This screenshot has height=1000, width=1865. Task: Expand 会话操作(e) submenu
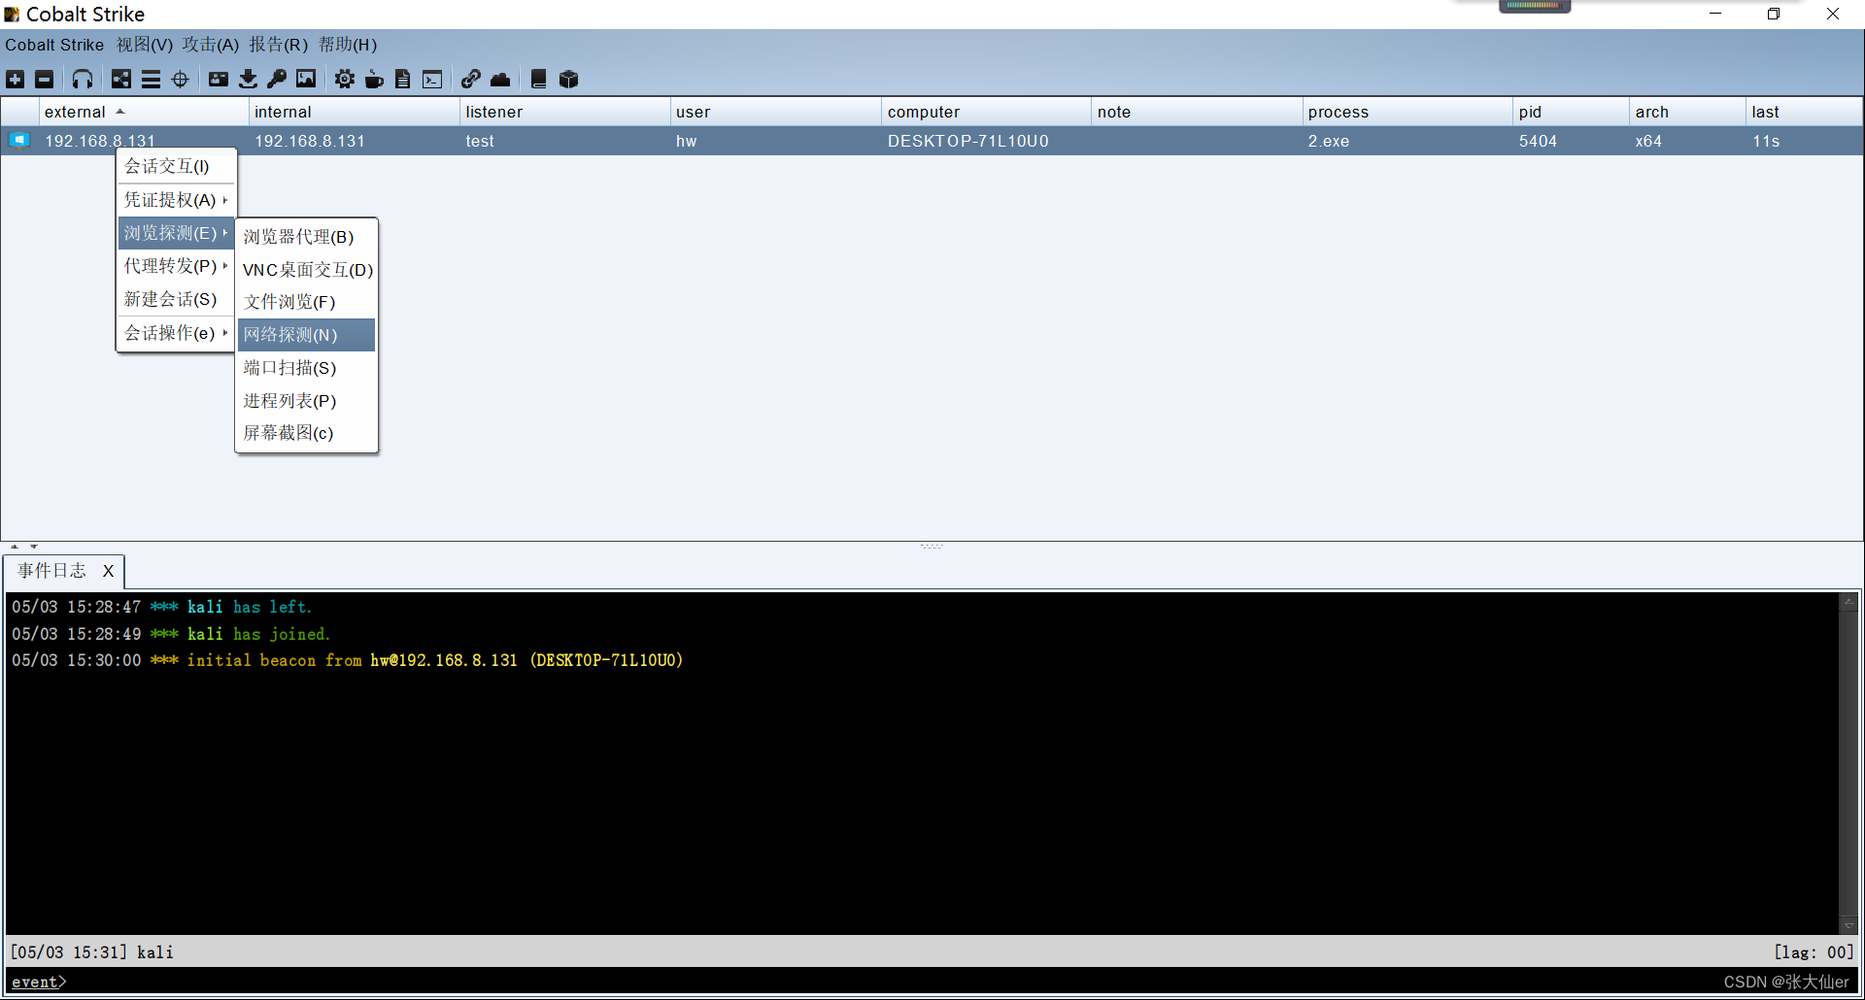click(176, 333)
